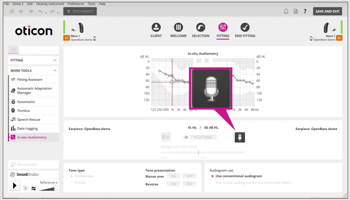
Task: Click the left instrument battery icon
Action: (95, 39)
